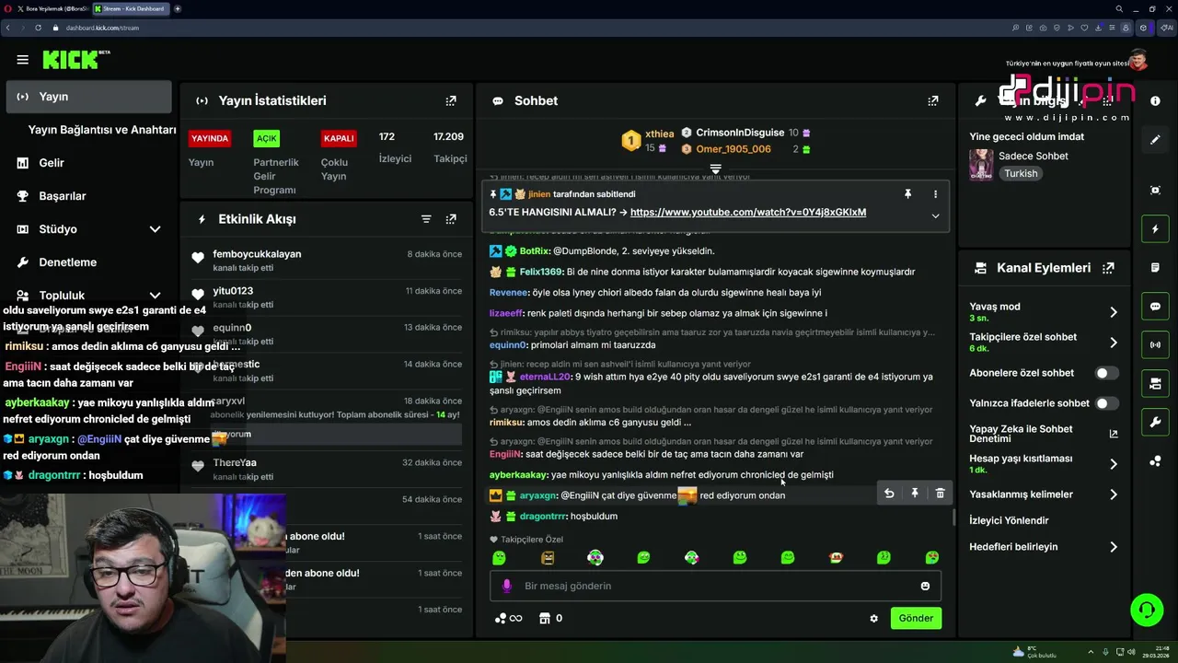
Task: Open the shop icon showing 0
Action: tap(550, 618)
